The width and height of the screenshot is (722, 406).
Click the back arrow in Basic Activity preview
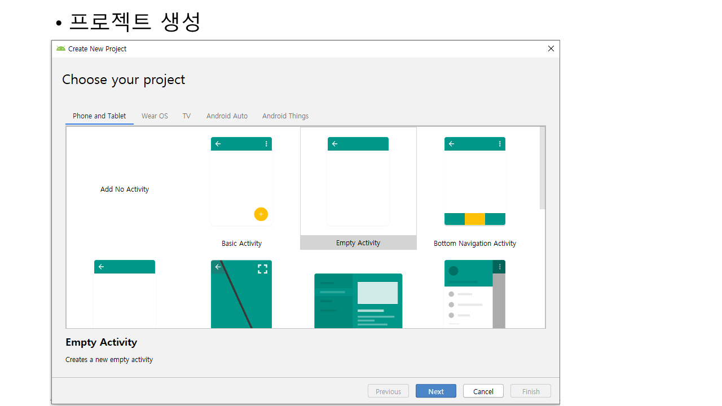click(x=218, y=144)
